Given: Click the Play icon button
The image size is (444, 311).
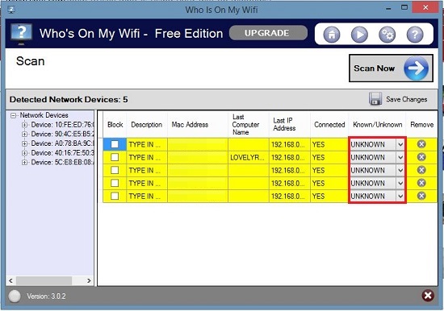Looking at the screenshot, I should (x=359, y=35).
